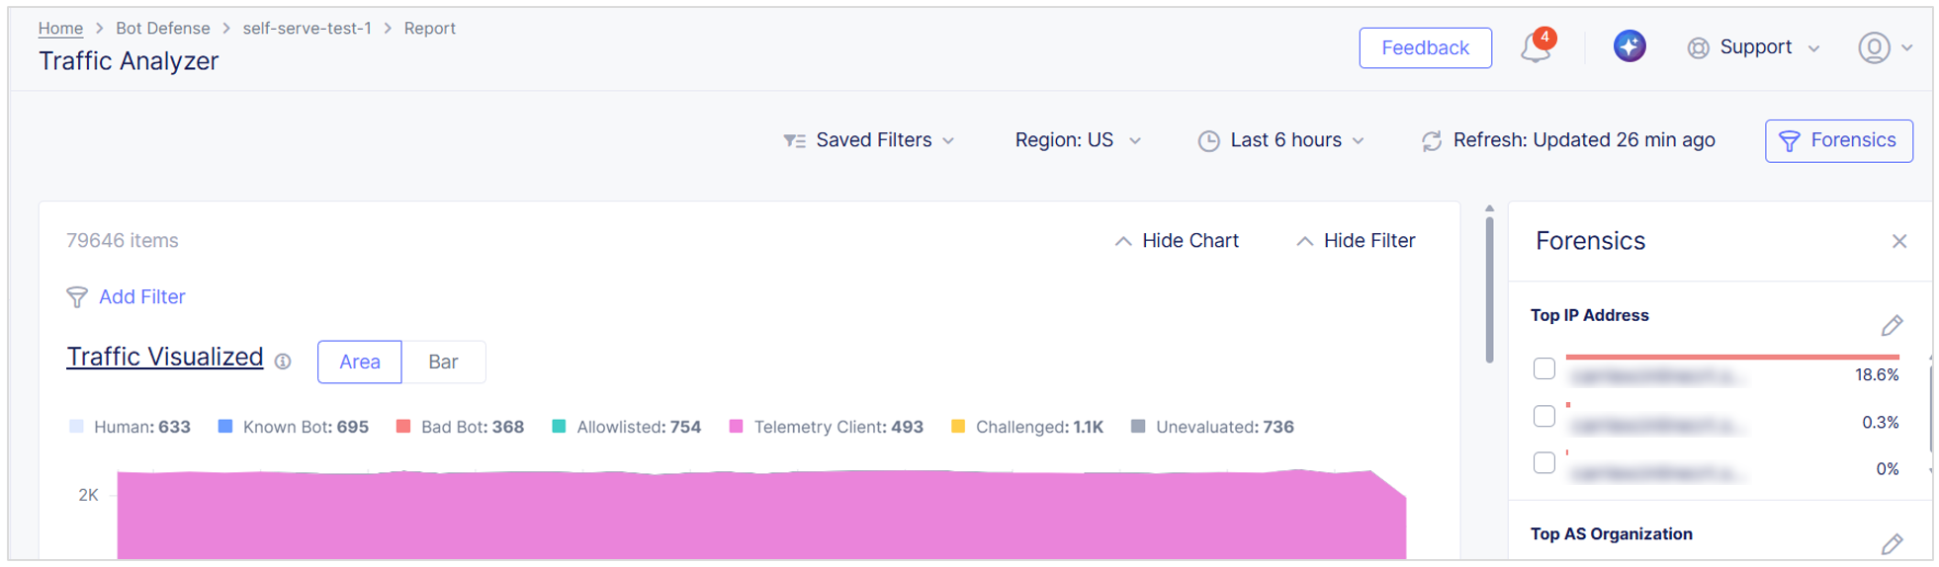
Task: Click the AI assistant sparkle icon
Action: click(1630, 46)
